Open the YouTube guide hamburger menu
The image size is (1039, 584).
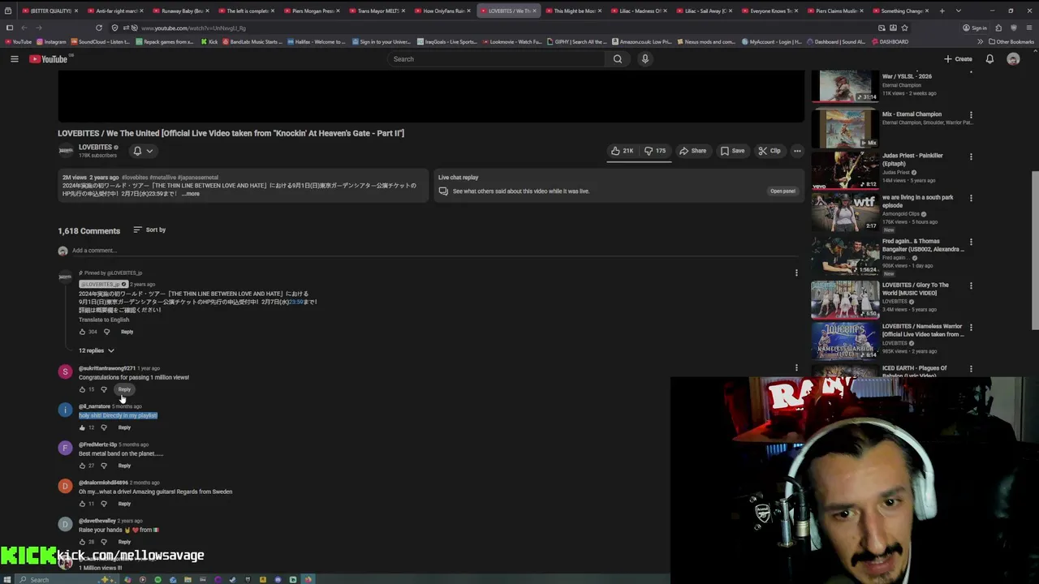tap(14, 59)
